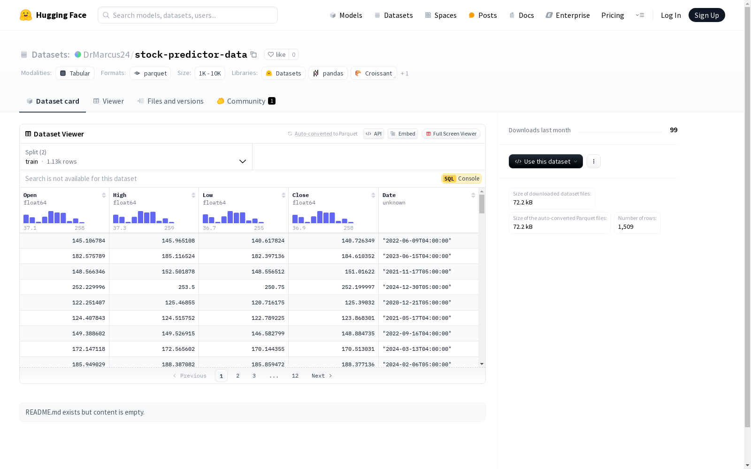The height and width of the screenshot is (469, 751).
Task: Click the Hugging Face logo icon
Action: point(26,15)
